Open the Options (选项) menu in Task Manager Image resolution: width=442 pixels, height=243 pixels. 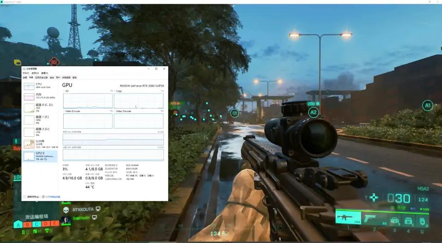click(x=35, y=73)
